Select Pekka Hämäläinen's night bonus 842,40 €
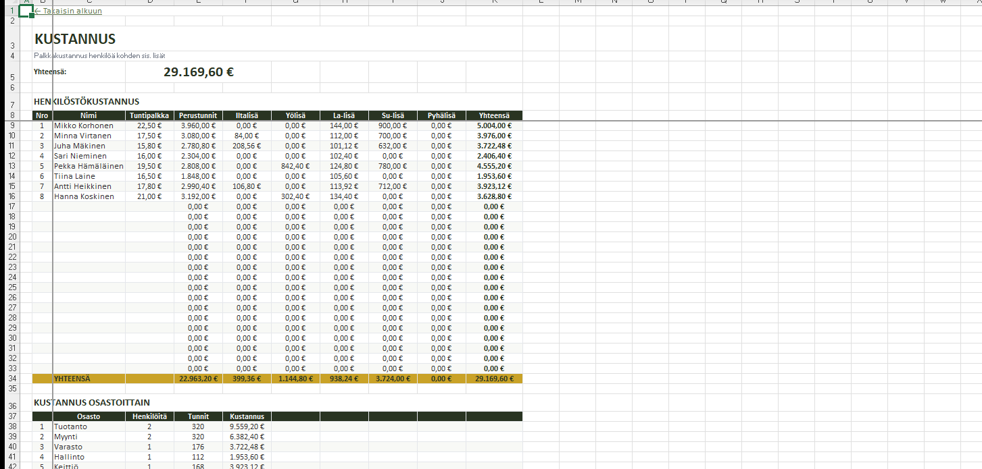The height and width of the screenshot is (469, 982). (x=295, y=166)
